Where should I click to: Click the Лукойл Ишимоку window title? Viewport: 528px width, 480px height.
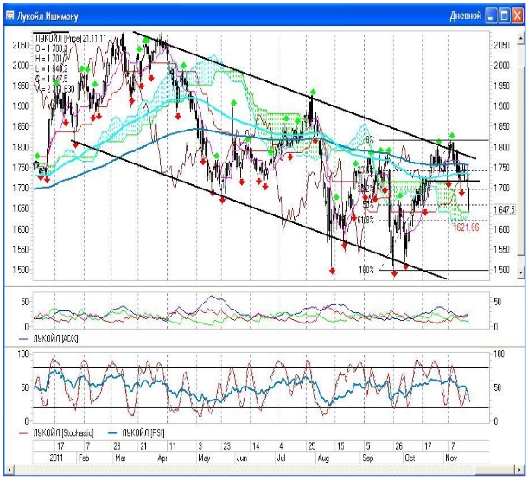pyautogui.click(x=48, y=16)
